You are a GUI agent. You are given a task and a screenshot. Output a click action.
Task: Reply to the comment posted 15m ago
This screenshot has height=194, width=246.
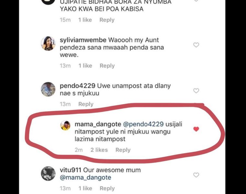coord(107,20)
